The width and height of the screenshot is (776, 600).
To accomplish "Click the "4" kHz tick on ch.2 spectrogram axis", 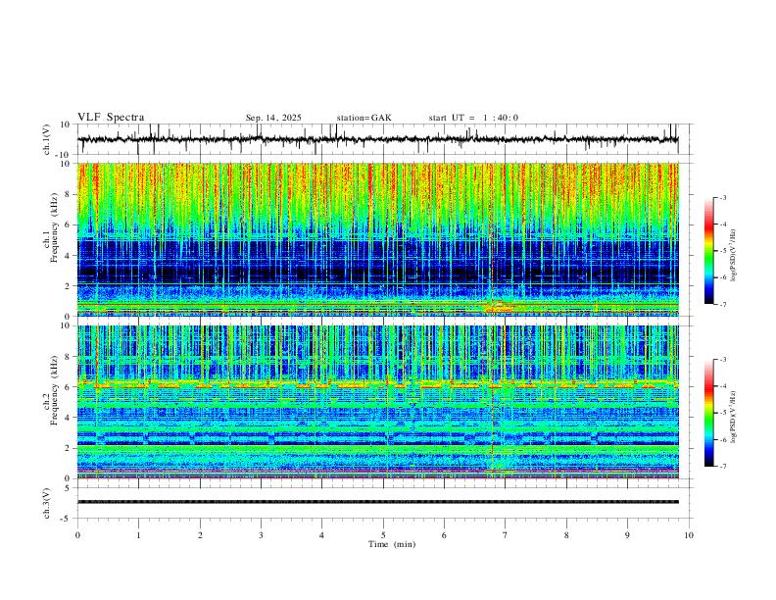I will [x=69, y=418].
